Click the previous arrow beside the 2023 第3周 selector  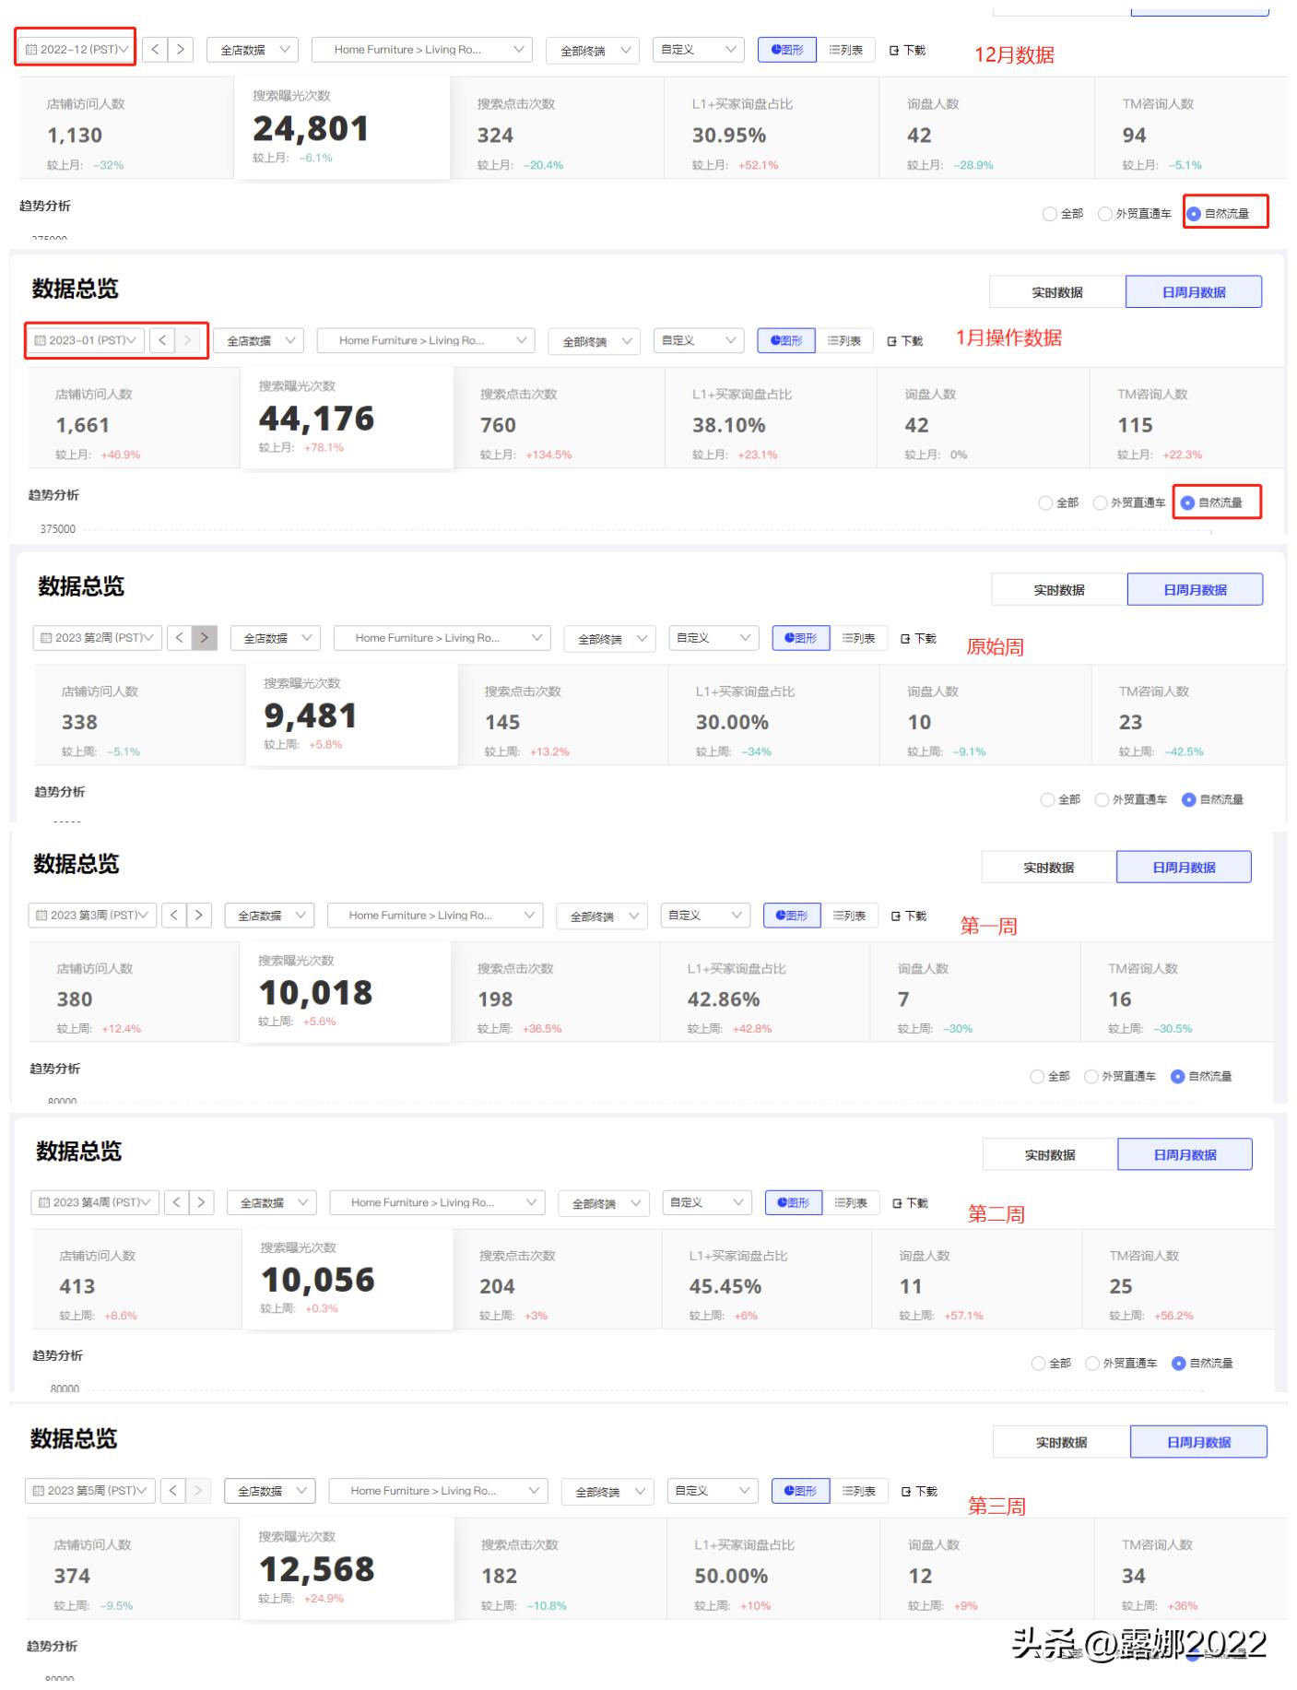pos(174,915)
